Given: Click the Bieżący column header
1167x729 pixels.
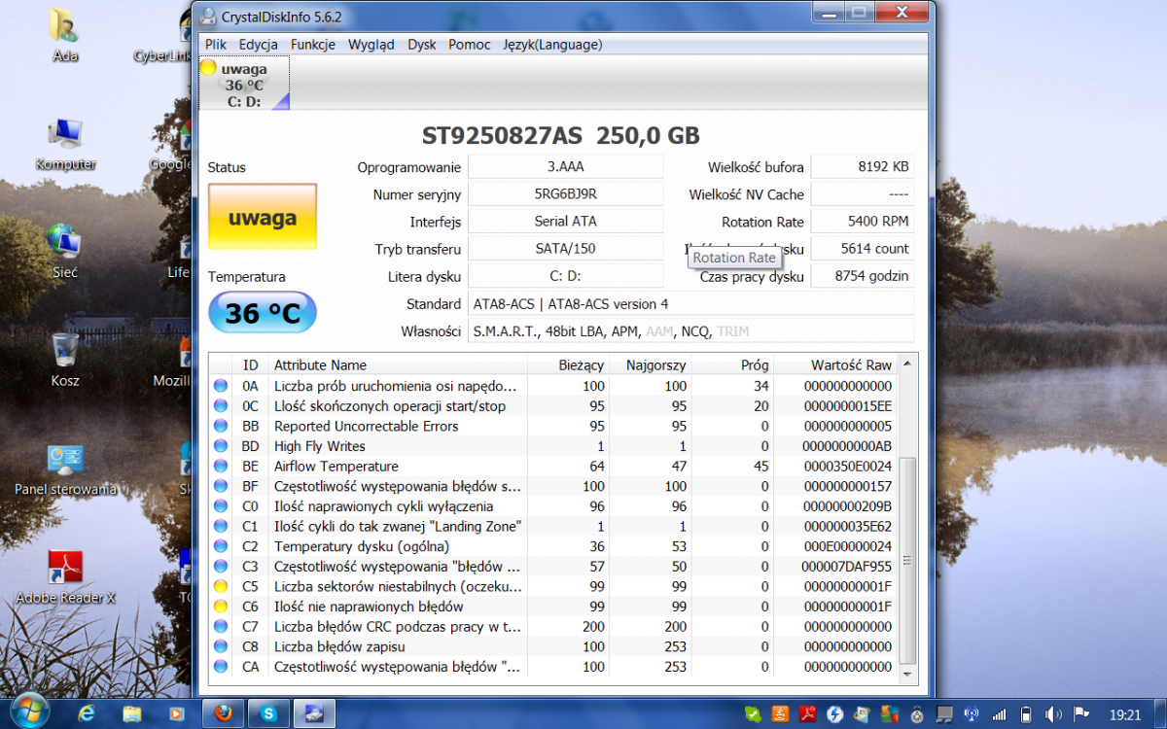Looking at the screenshot, I should point(568,365).
